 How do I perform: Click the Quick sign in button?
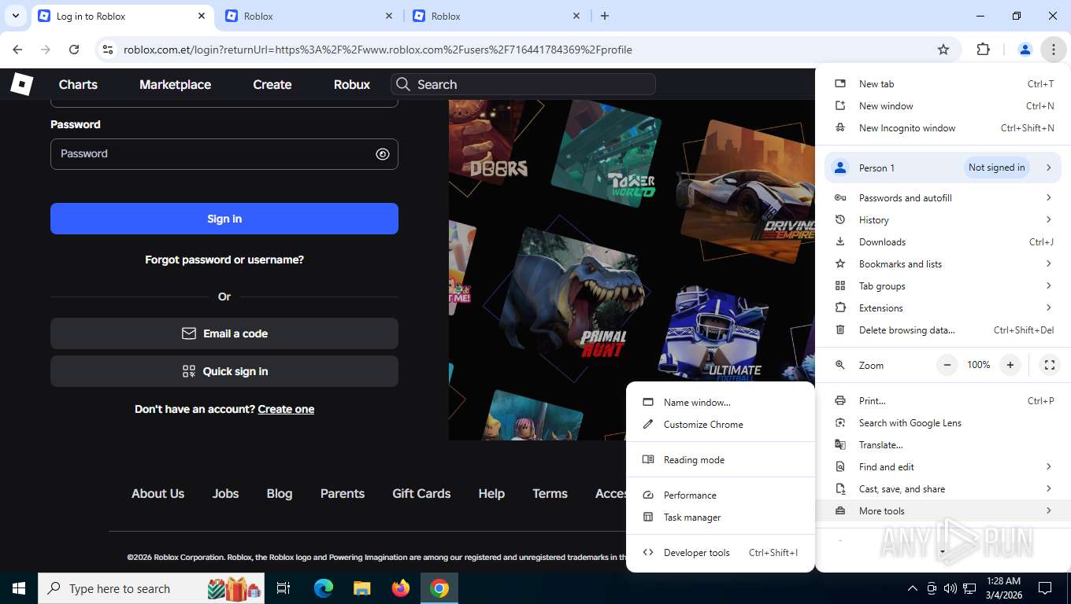tap(224, 371)
